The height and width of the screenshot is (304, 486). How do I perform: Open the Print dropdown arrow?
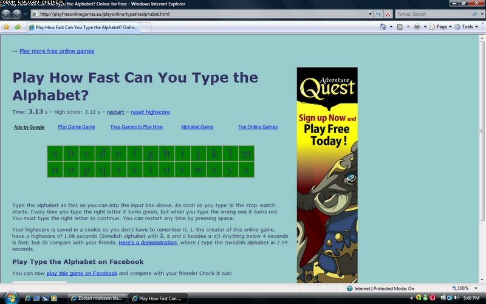tap(425, 27)
